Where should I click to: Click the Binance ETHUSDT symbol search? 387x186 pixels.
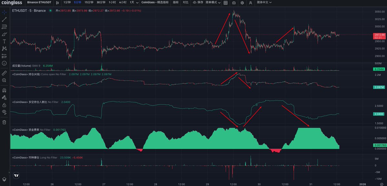tap(39, 3)
